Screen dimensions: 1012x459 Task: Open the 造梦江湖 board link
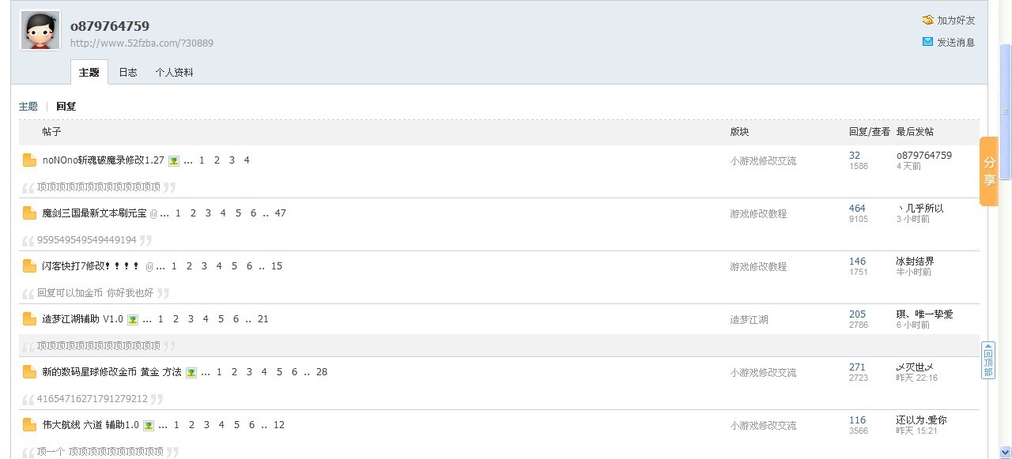tap(749, 320)
